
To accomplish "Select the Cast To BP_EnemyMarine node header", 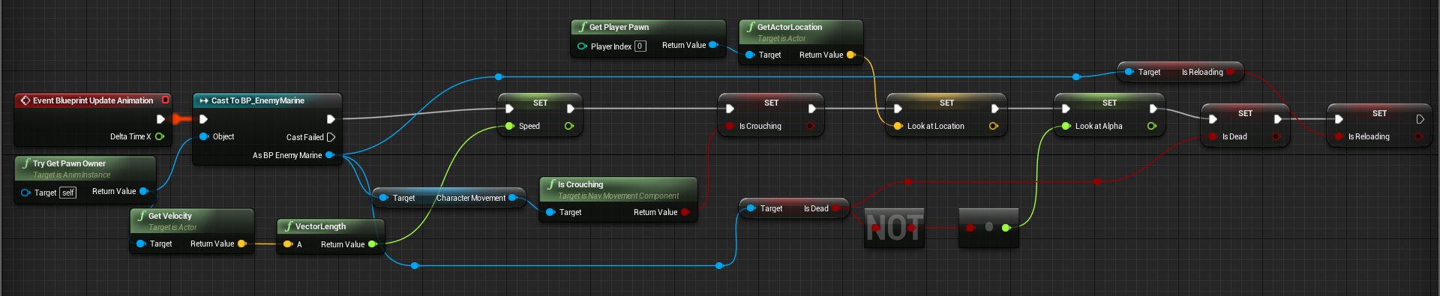I will click(267, 100).
